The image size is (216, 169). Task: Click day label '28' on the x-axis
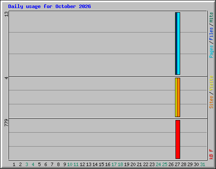[x=184, y=164]
